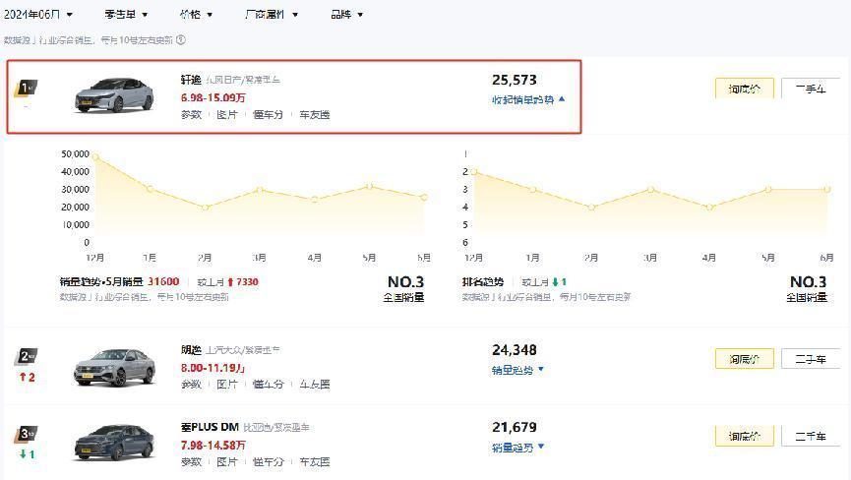Open 懂车分 link under 朗逸
The width and height of the screenshot is (851, 480).
pos(268,384)
